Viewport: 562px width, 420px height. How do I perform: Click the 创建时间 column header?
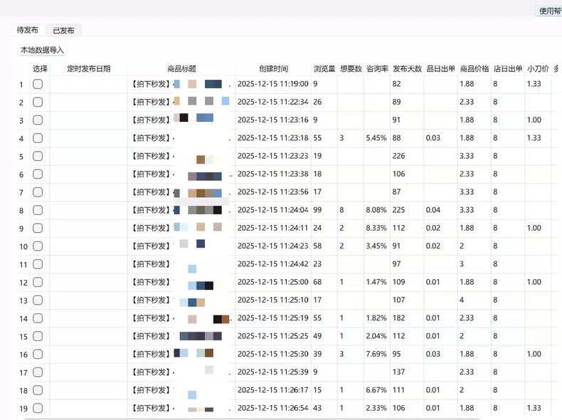point(273,68)
